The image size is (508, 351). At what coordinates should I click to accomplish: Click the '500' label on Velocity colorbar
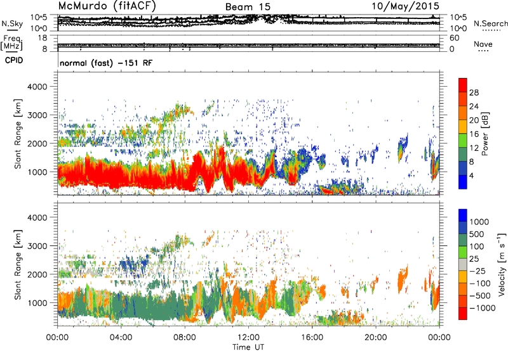point(476,234)
